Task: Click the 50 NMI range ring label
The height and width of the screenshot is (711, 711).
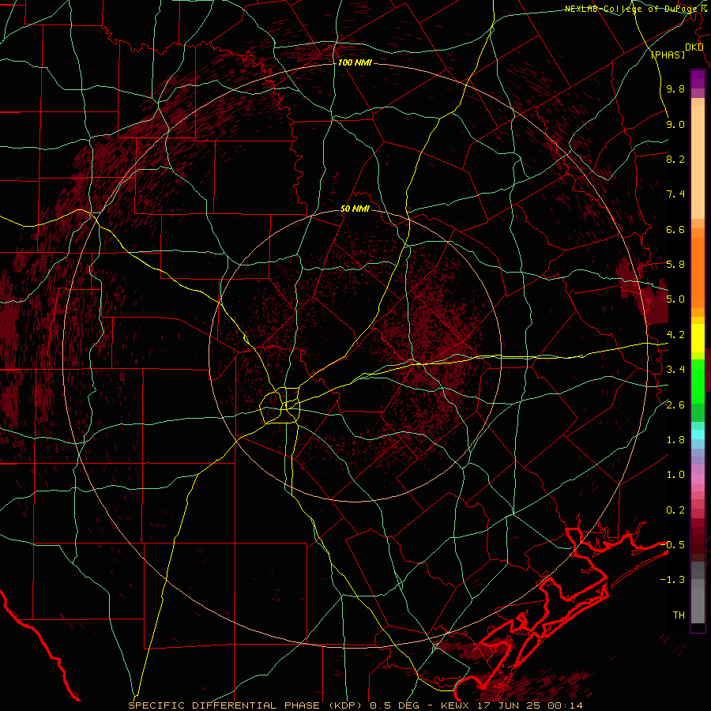Action: click(355, 209)
